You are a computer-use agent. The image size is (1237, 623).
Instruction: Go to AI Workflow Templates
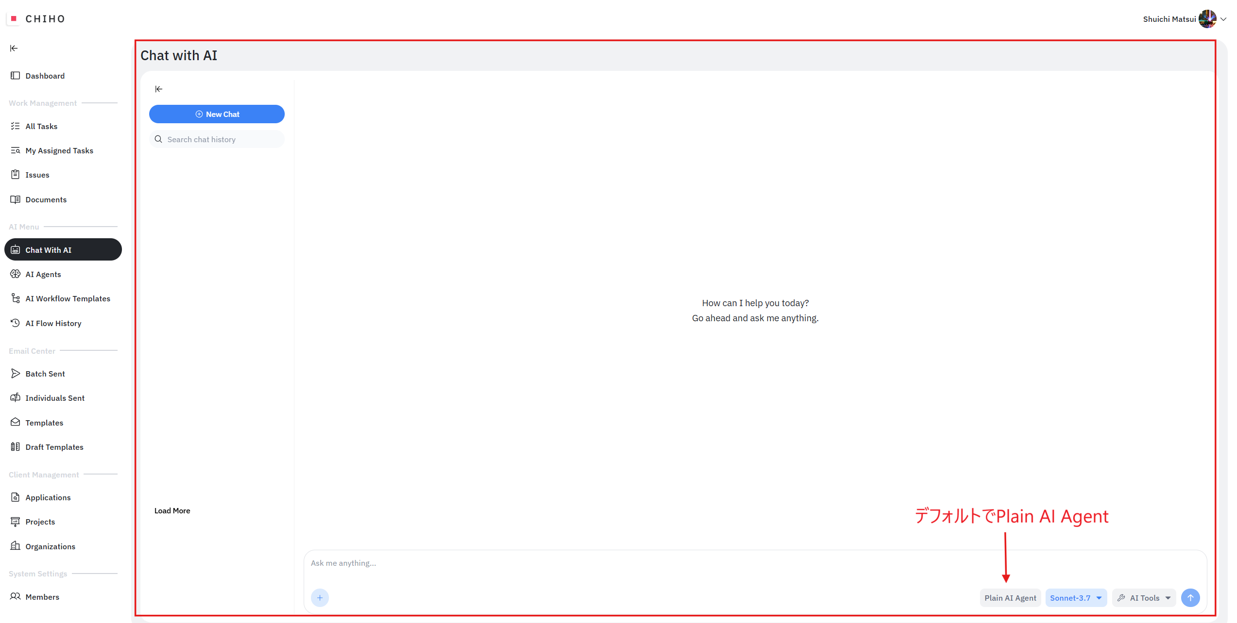pos(68,298)
